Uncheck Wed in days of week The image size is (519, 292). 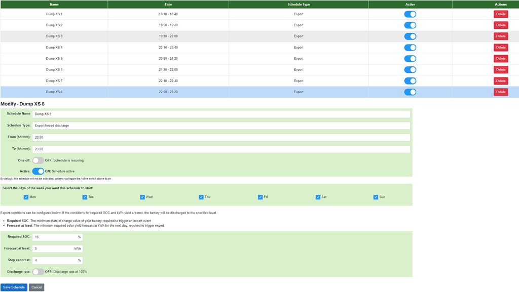coord(143,197)
